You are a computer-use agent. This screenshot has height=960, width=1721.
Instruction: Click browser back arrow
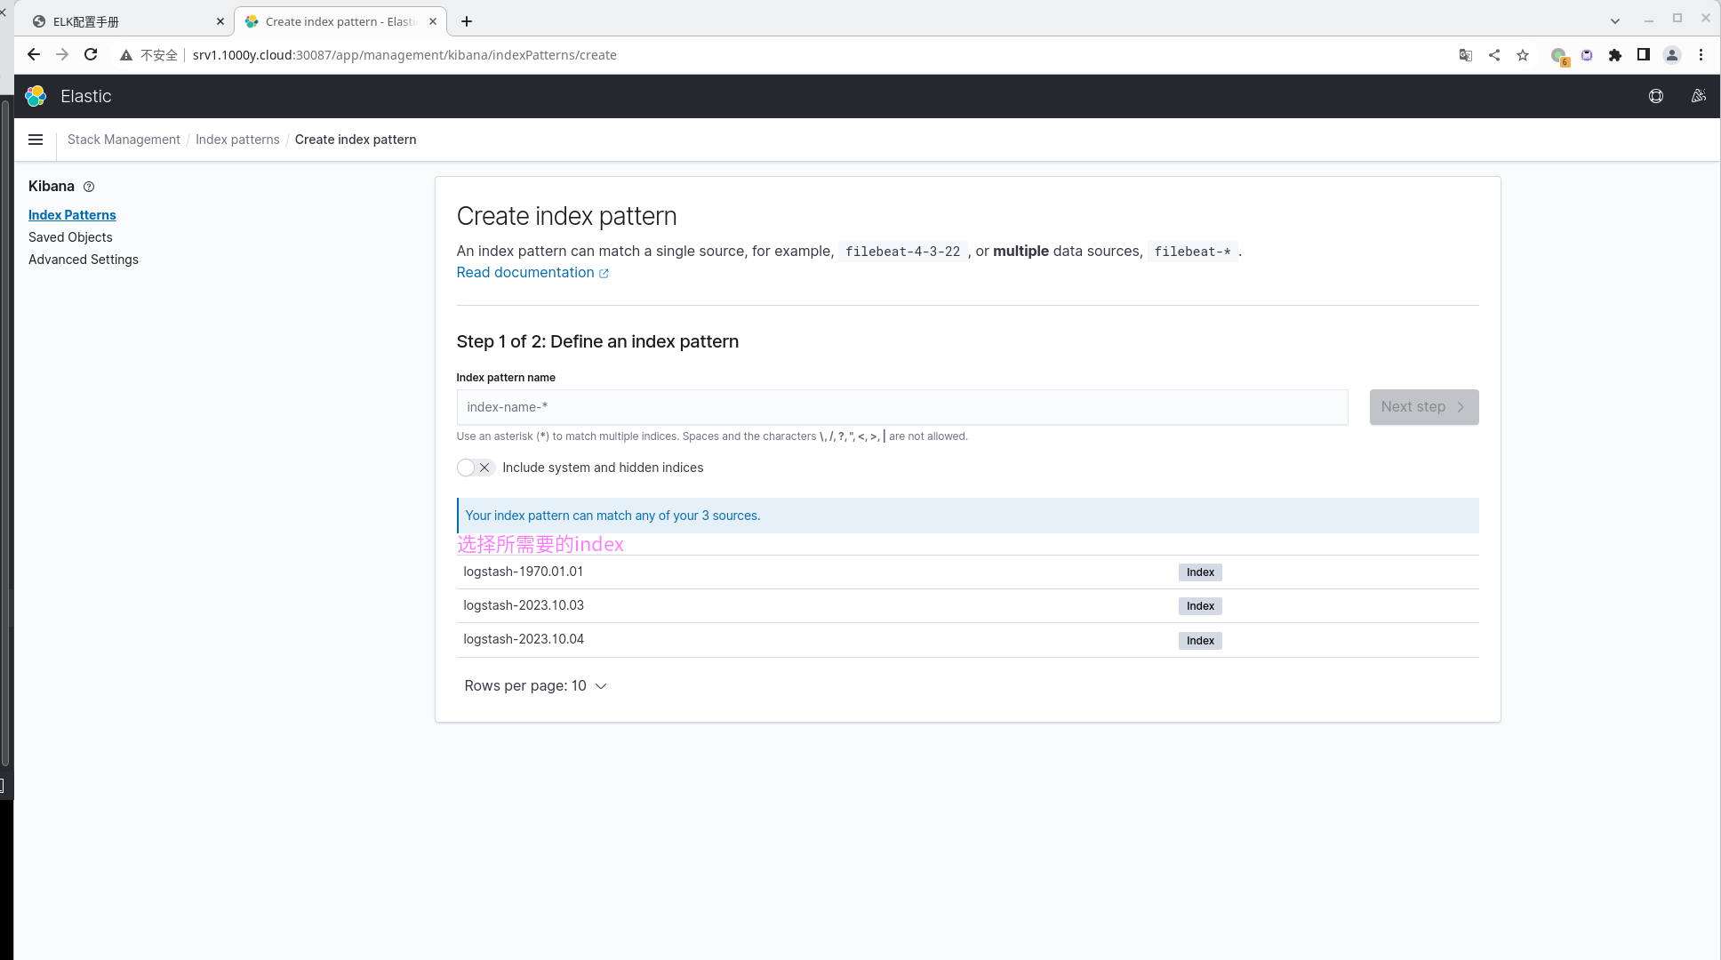click(34, 55)
